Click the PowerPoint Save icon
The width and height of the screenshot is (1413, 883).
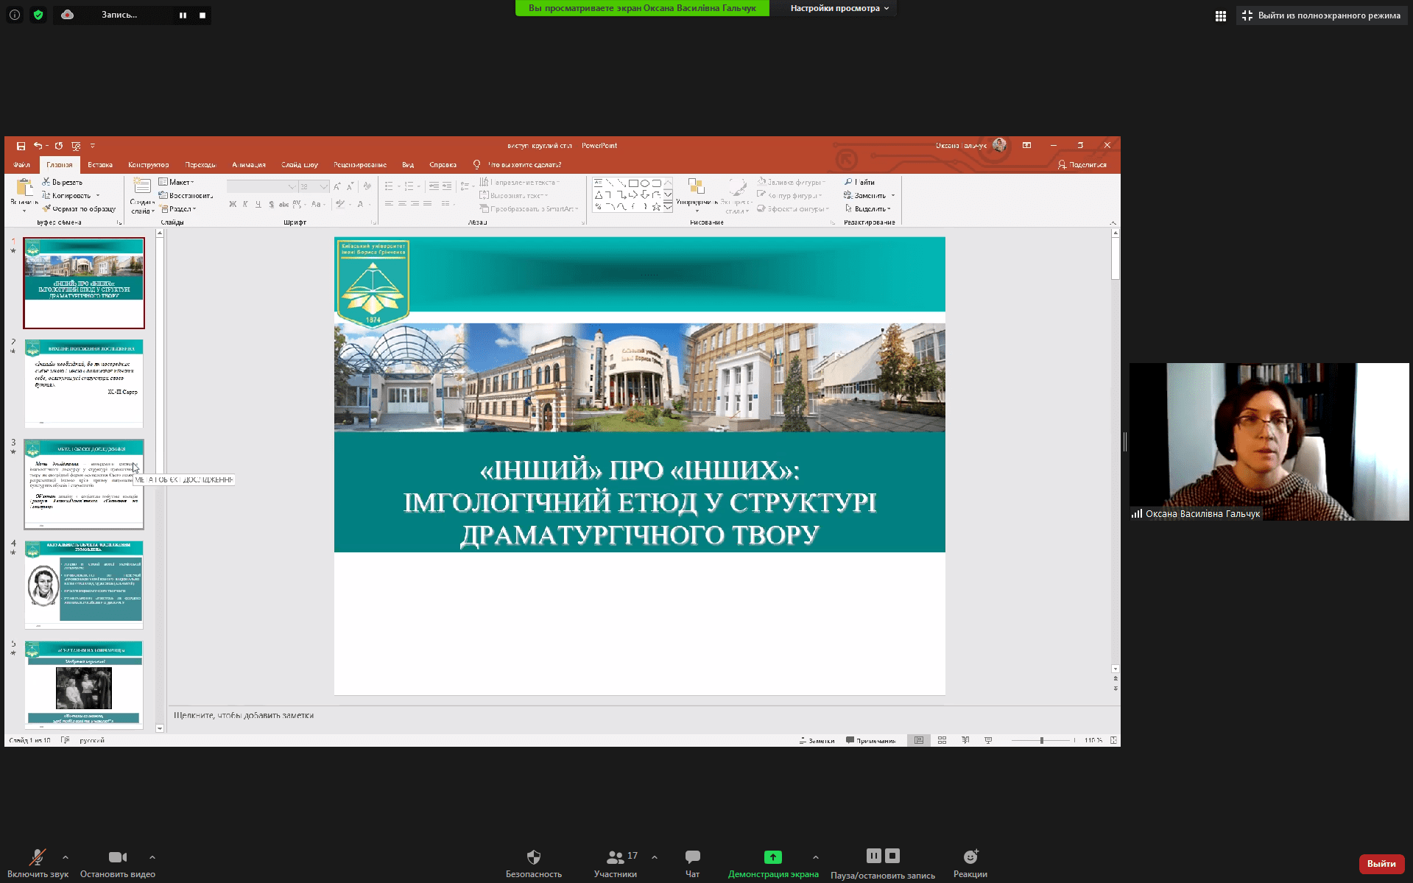(x=21, y=146)
